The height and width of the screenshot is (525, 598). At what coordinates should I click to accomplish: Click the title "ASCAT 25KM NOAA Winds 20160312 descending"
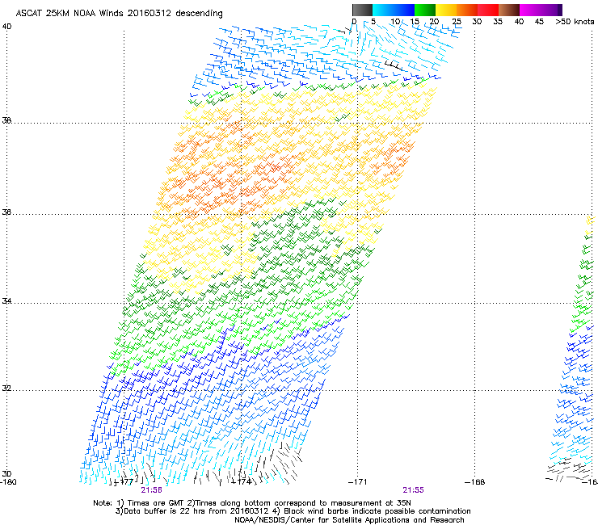[119, 13]
